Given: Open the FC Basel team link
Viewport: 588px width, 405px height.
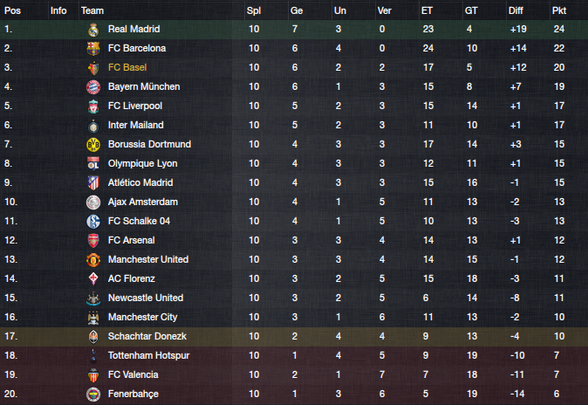Looking at the screenshot, I should [x=127, y=67].
